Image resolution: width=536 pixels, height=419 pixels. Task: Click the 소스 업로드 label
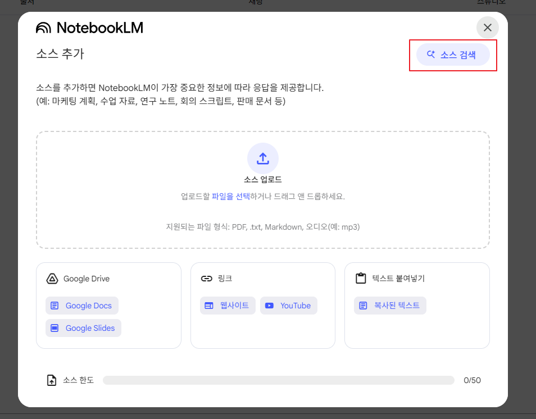[263, 179]
